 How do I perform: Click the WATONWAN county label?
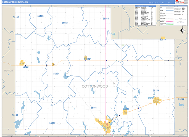(x=181, y=87)
